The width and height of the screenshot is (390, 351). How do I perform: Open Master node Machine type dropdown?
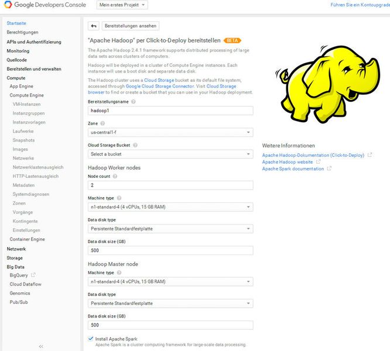[x=170, y=281]
